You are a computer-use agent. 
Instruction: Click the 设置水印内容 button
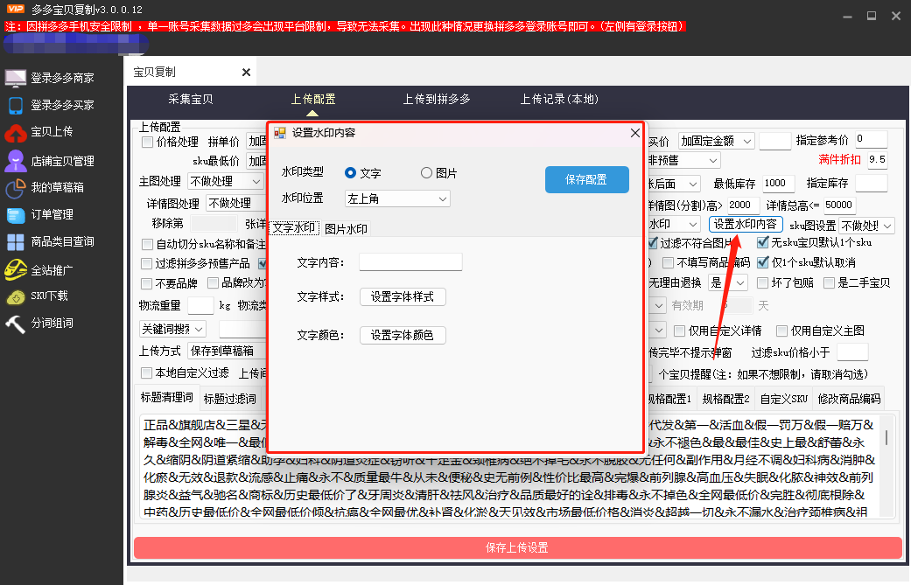[746, 224]
